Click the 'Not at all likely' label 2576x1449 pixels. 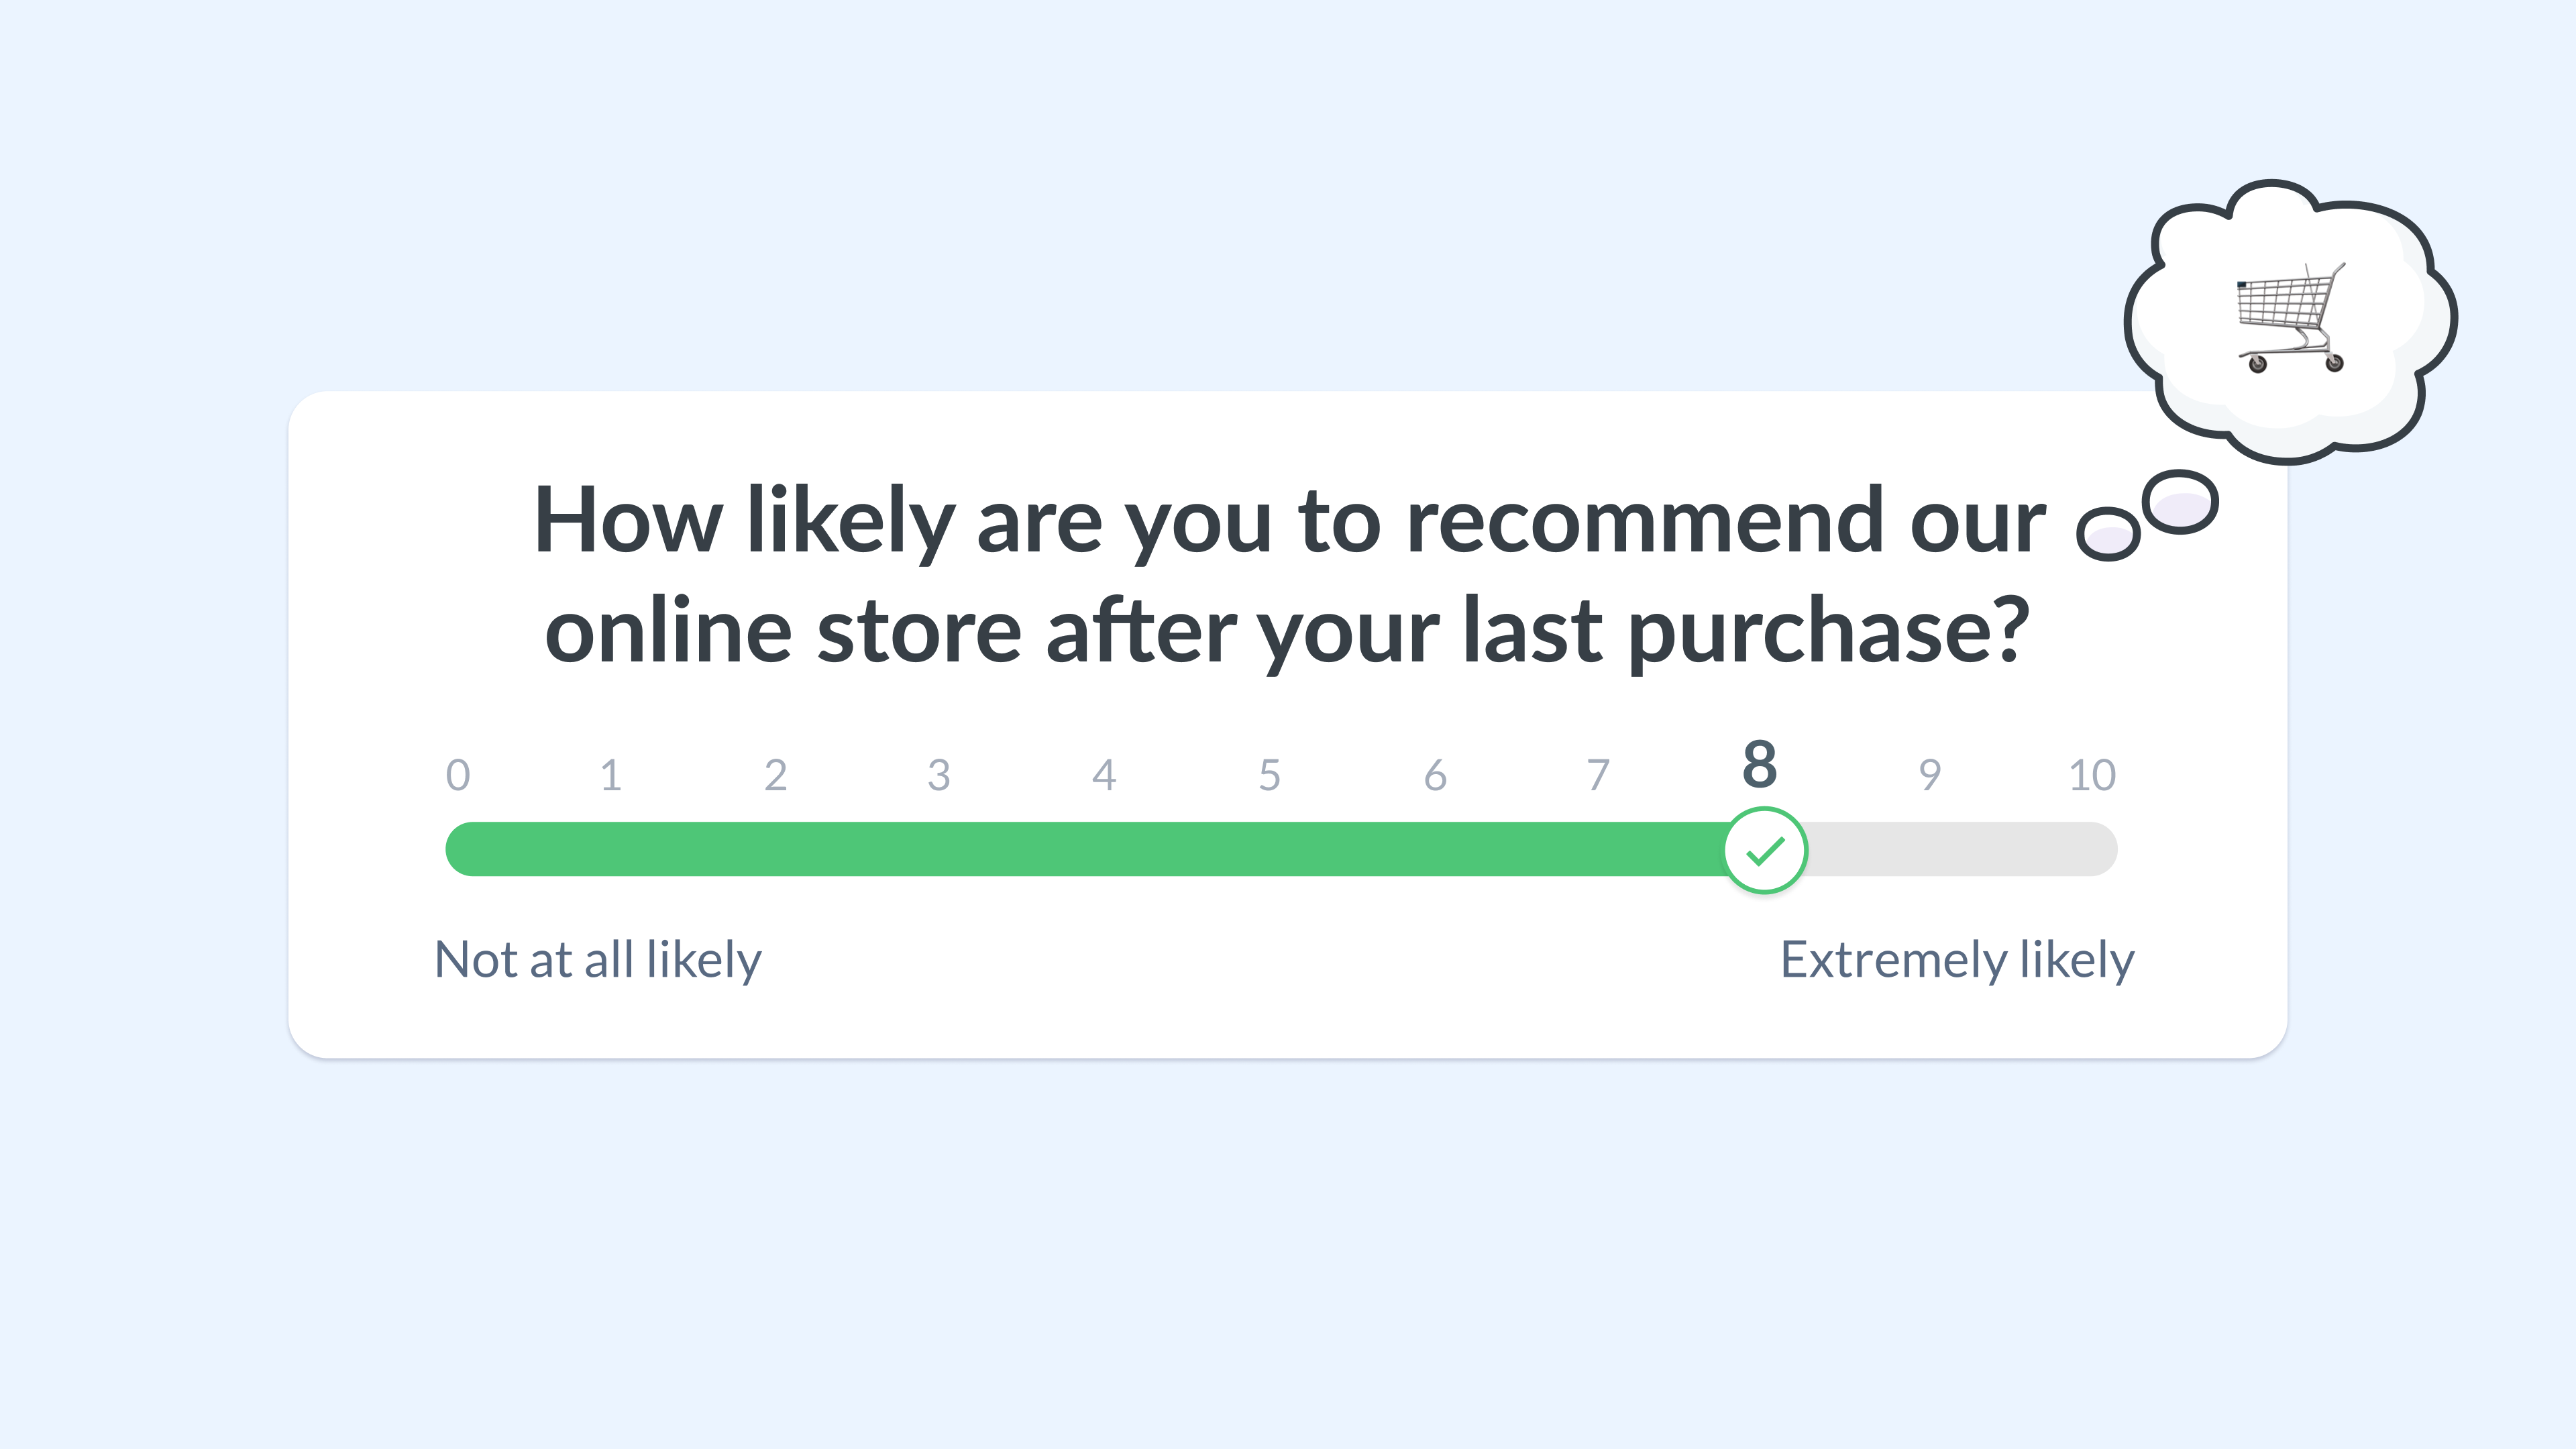[598, 960]
